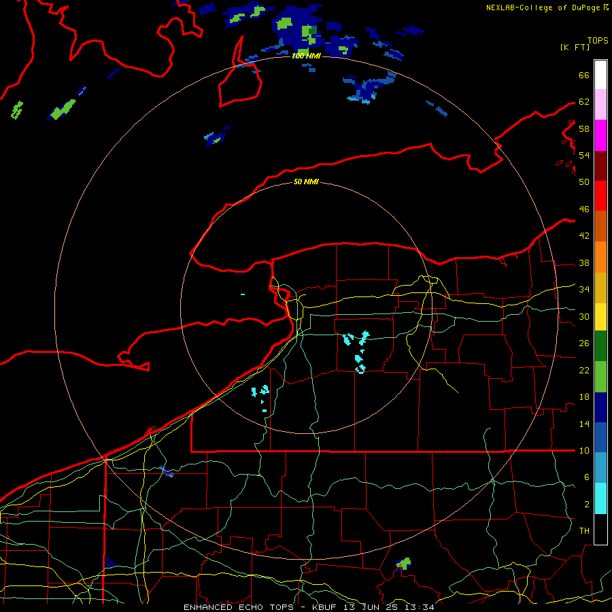Pick the bright orange legend swatch

[x=600, y=257]
